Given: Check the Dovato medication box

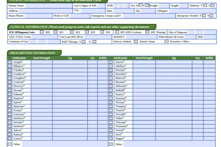Looking at the screenshot, I should pos(10,90).
